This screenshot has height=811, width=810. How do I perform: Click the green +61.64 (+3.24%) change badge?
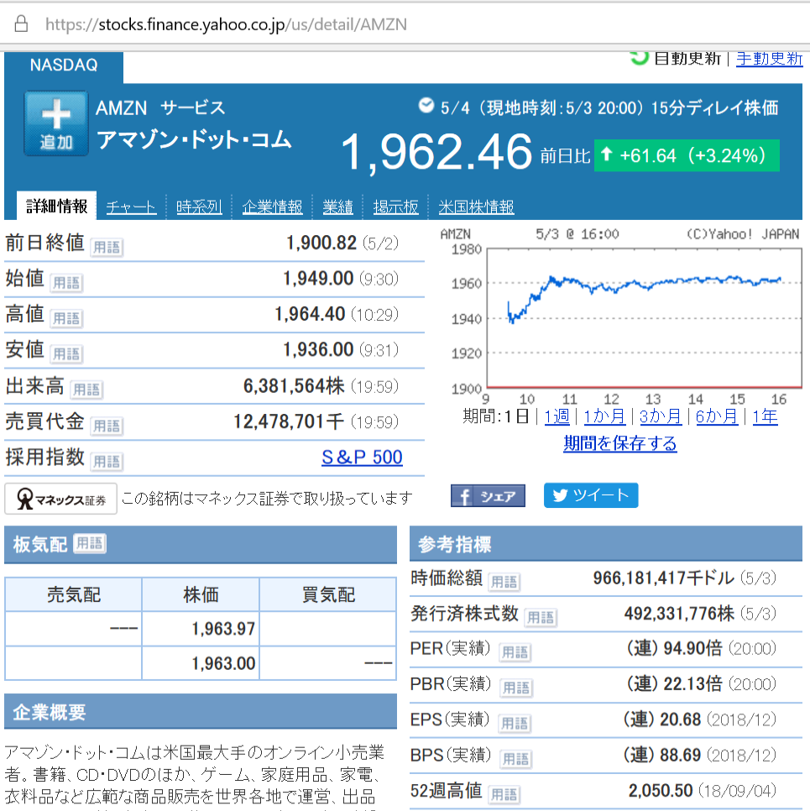687,155
